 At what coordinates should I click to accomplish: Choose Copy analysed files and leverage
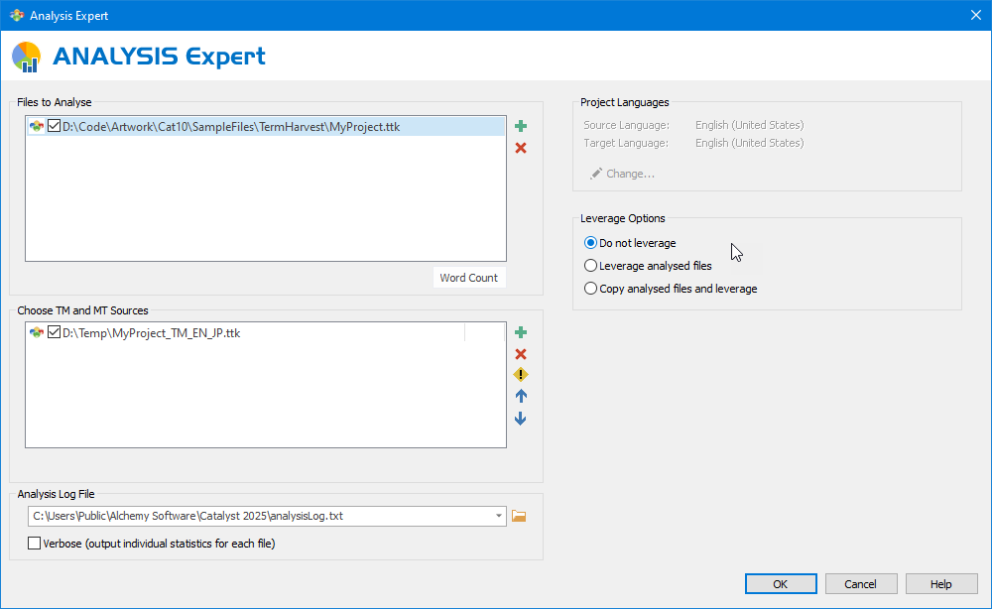click(591, 289)
